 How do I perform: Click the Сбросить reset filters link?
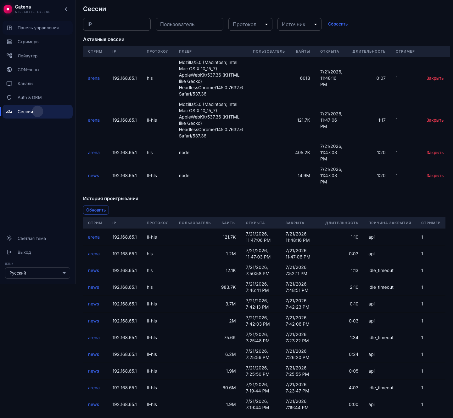[x=338, y=24]
